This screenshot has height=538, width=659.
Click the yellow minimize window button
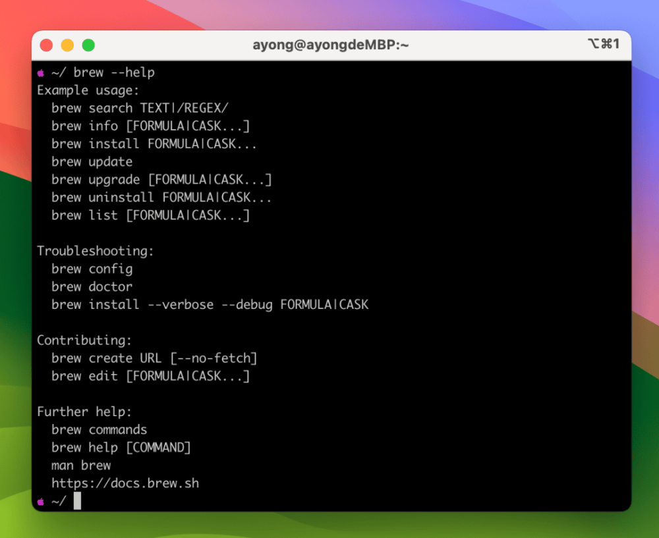67,45
